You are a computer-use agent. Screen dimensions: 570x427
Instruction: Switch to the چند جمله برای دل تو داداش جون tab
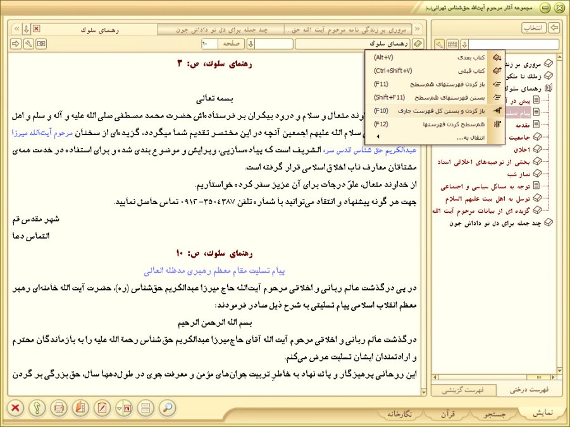pos(221,30)
